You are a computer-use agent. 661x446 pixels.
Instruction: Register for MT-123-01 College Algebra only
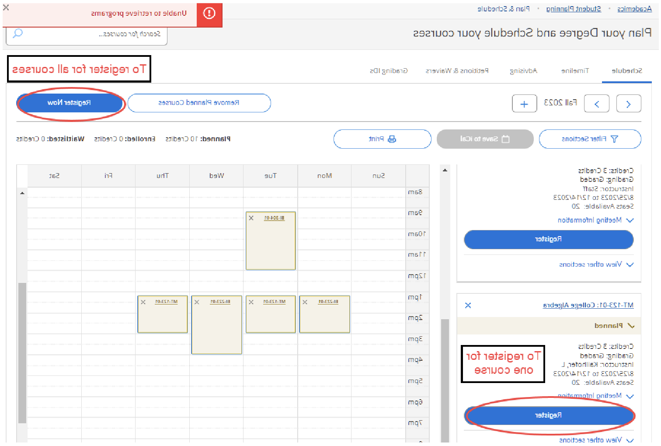click(x=549, y=415)
